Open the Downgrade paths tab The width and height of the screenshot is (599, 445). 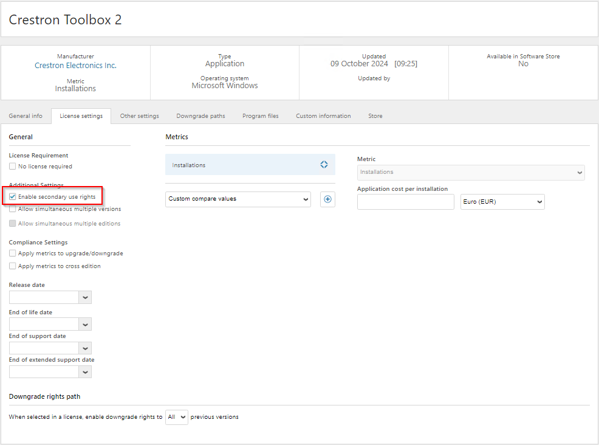click(200, 116)
